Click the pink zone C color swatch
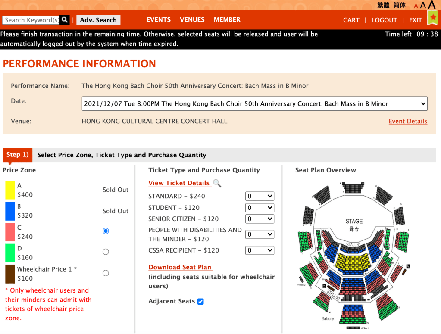Screen dimensions: 441x334 click(10, 232)
